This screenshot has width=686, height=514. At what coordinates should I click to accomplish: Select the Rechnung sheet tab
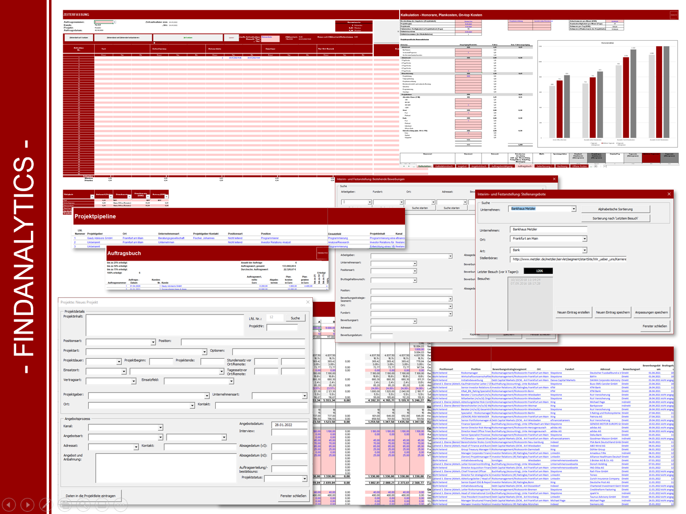point(562,166)
